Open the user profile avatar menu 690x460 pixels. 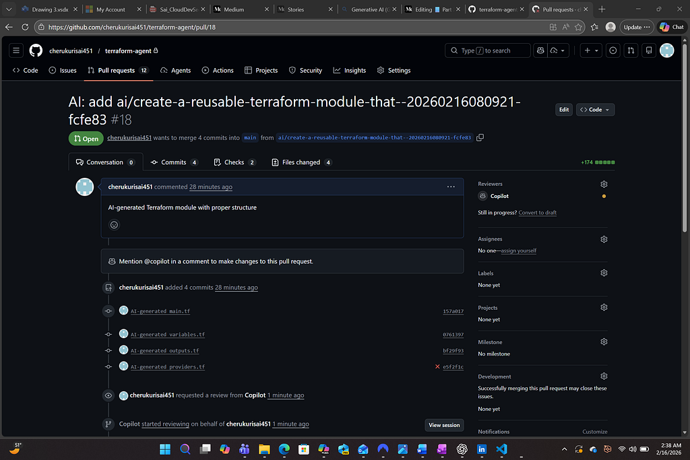point(667,51)
